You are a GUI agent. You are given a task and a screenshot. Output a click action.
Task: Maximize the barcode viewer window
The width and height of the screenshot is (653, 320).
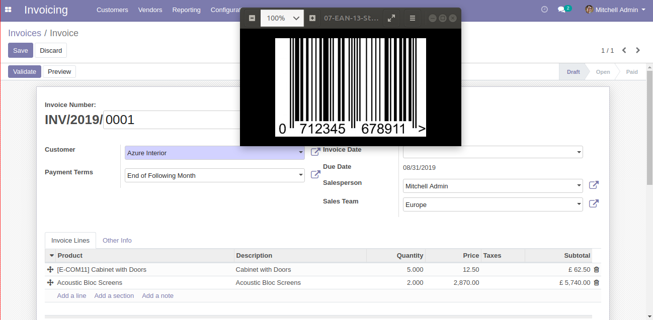click(443, 18)
